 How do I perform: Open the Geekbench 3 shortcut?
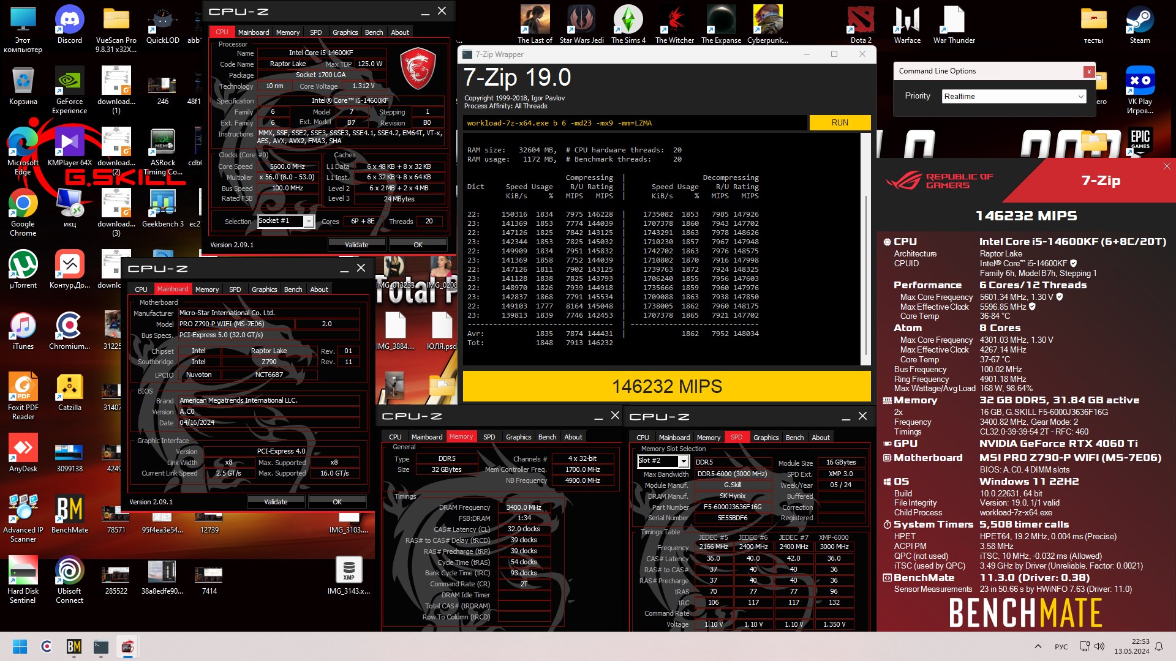(x=163, y=208)
